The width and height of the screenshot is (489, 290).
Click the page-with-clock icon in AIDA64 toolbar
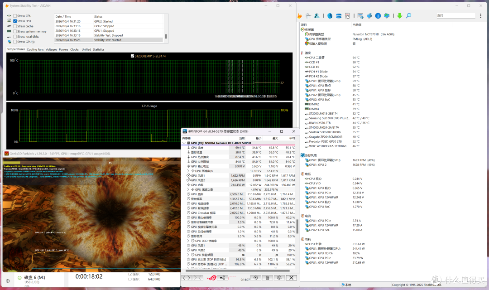pyautogui.click(x=347, y=15)
